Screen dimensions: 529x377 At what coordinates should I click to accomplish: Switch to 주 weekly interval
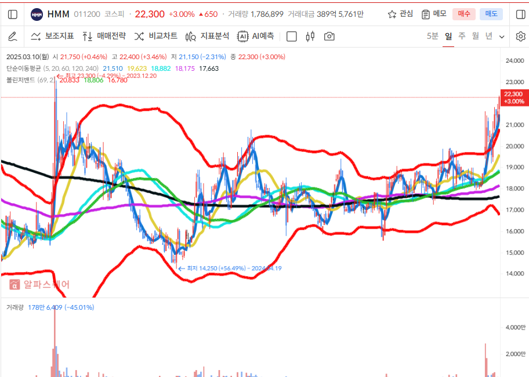(462, 36)
